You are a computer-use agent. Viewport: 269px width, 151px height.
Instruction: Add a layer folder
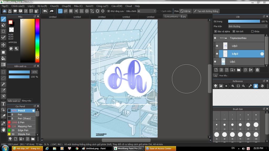pos(239,70)
